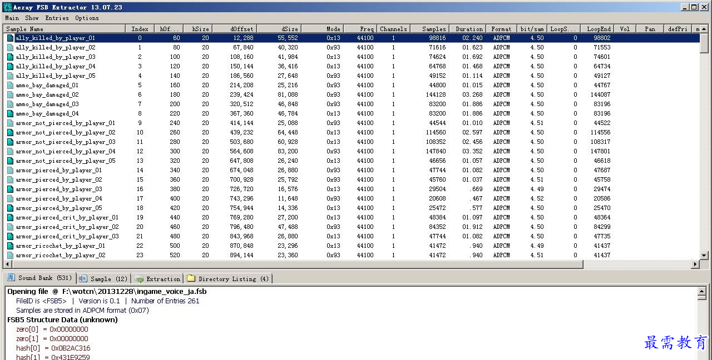
Task: Click file icon beside armor_pierced_crit_by_player_01
Action: (x=10, y=217)
